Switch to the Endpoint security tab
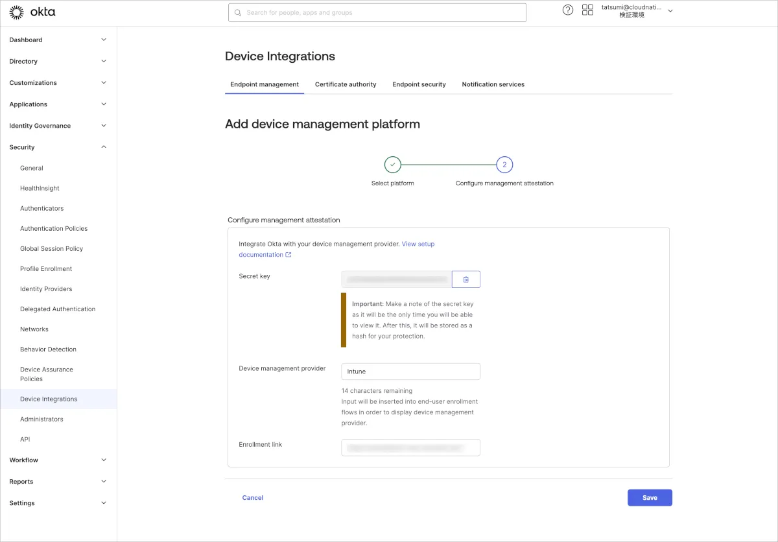 pos(419,84)
